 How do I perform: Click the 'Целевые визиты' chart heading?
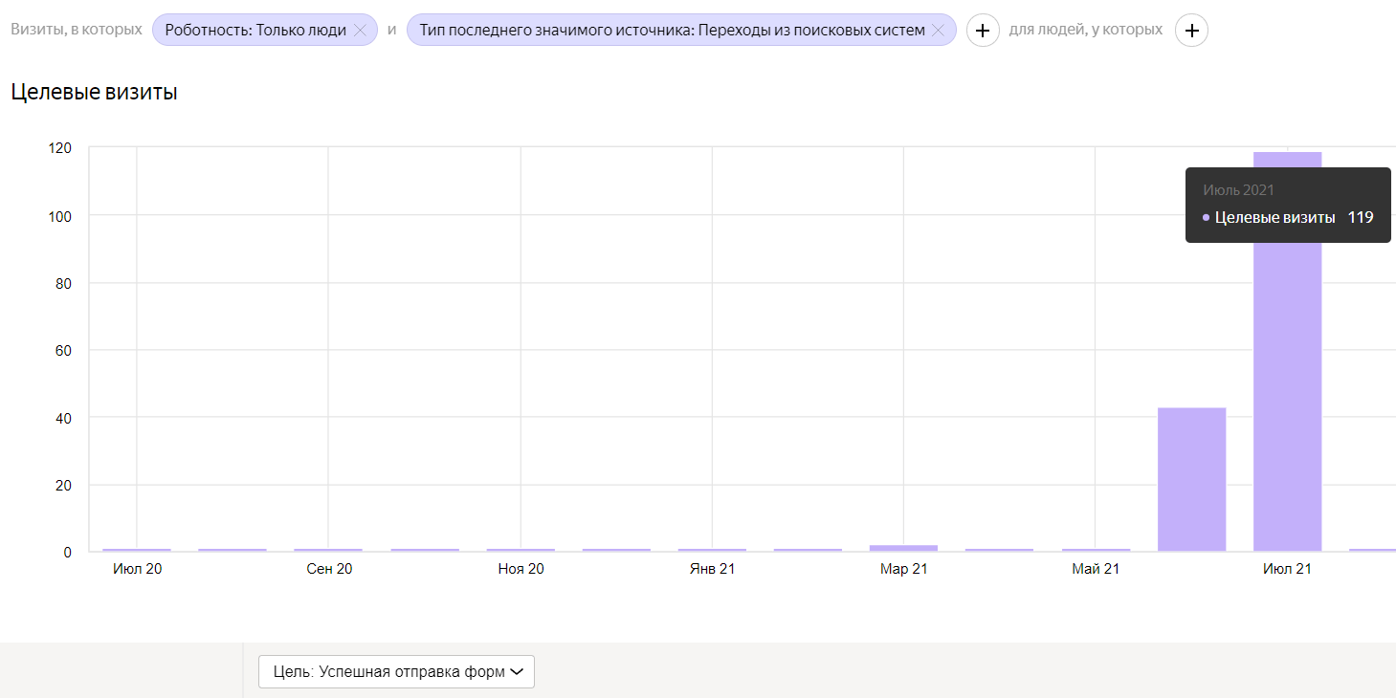tap(94, 93)
